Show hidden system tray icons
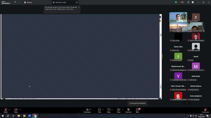Image resolution: width=211 pixels, height=118 pixels. click(x=188, y=116)
